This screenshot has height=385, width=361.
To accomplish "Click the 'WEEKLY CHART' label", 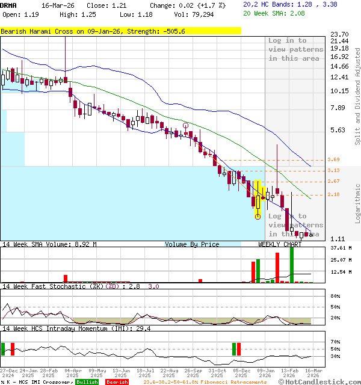I will click(280, 244).
